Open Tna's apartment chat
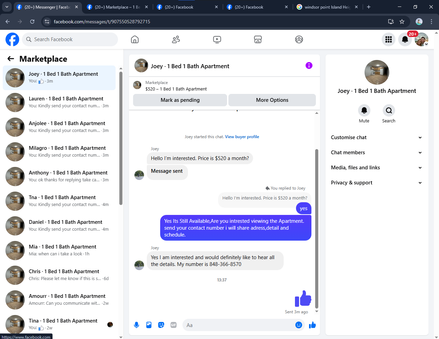The height and width of the screenshot is (339, 439). click(x=59, y=201)
